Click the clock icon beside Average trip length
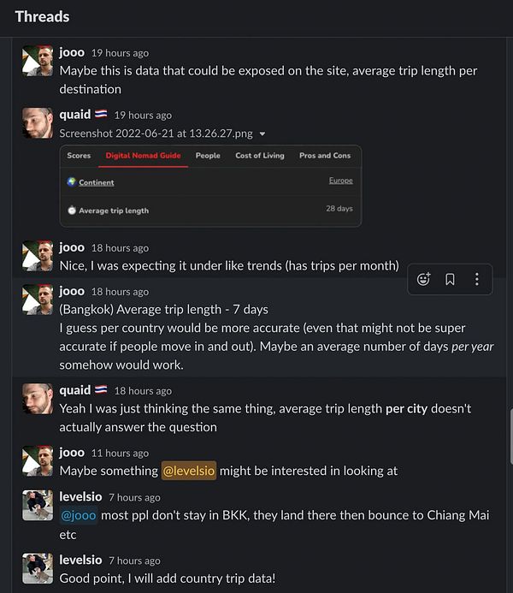This screenshot has height=593, width=513. 72,210
